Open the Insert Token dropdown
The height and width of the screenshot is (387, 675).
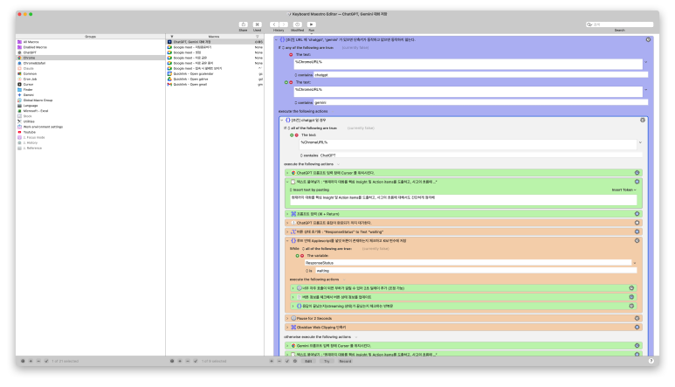[623, 189]
